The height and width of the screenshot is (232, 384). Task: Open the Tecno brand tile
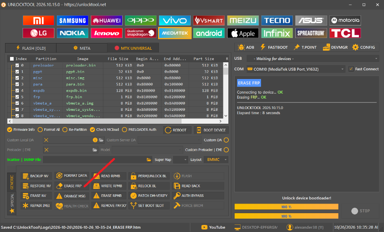point(277,20)
